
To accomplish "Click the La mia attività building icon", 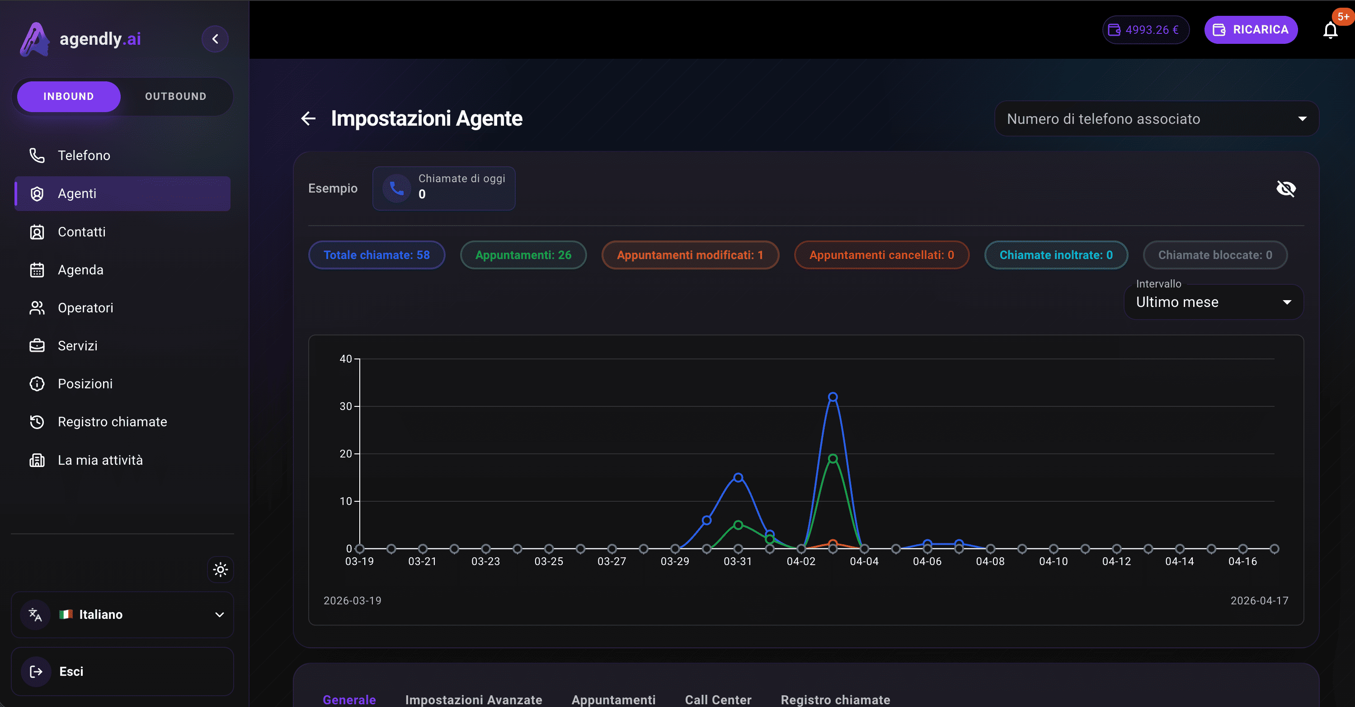I will pos(37,460).
